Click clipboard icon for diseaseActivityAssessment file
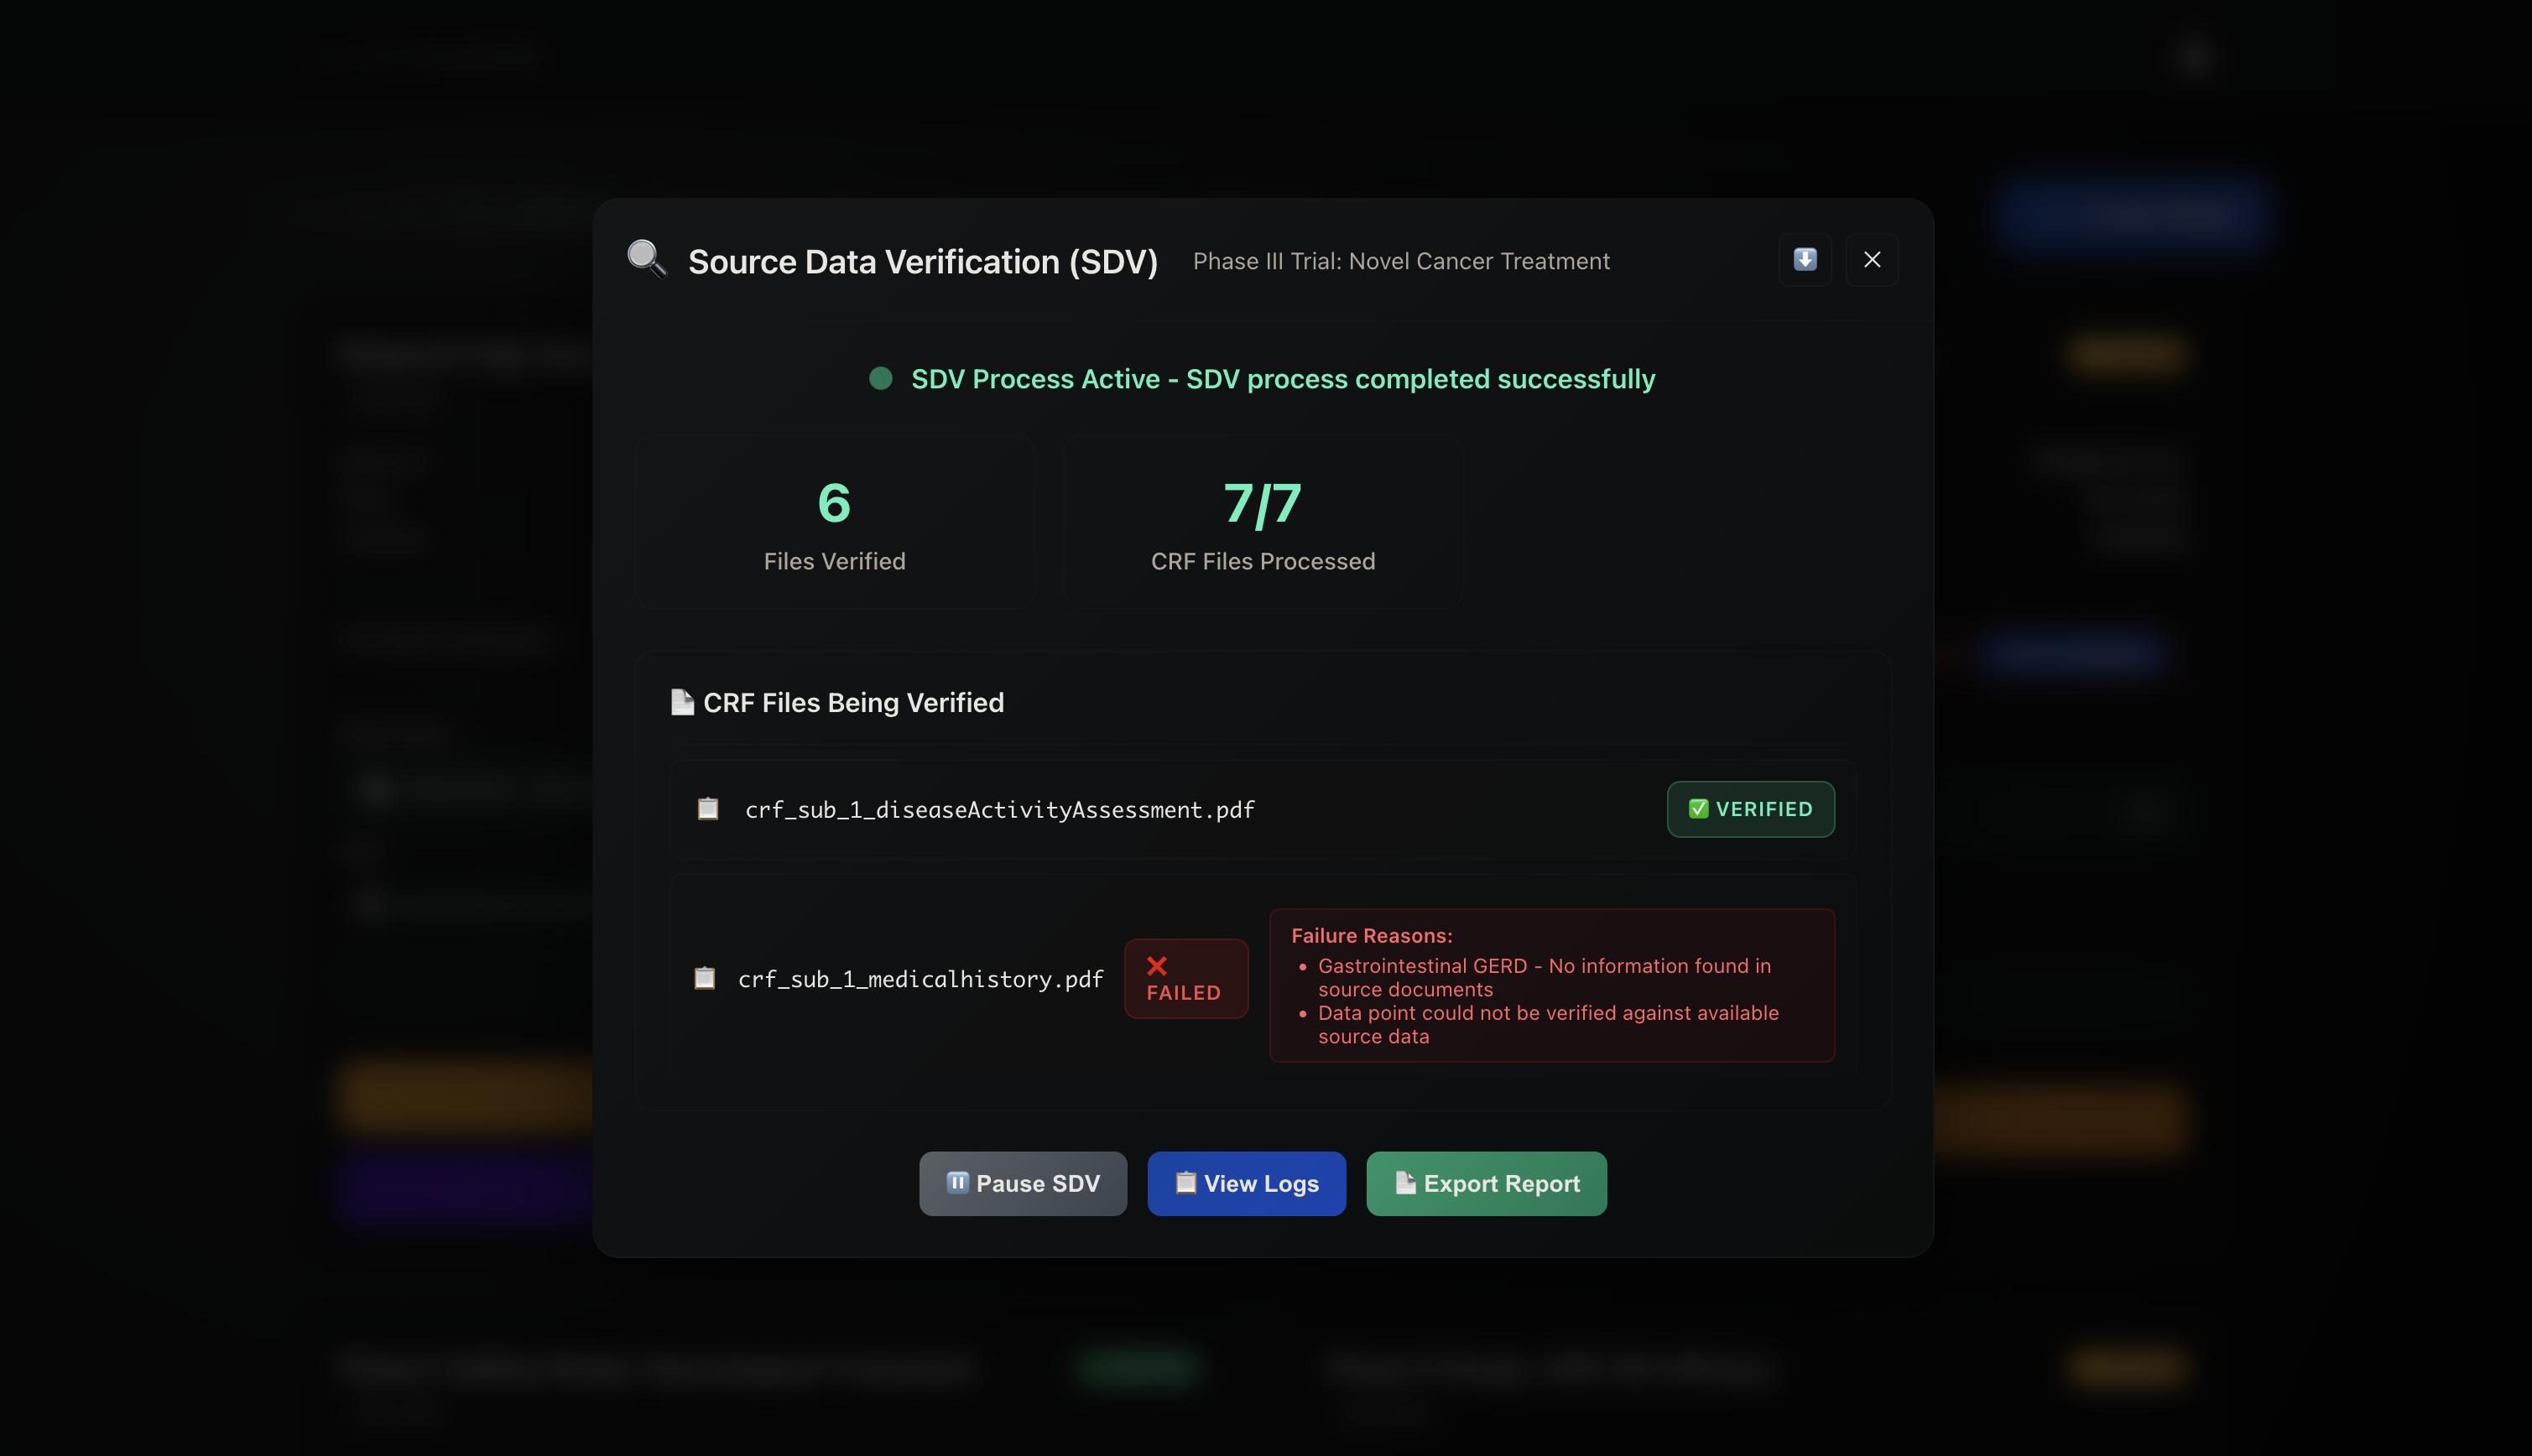Screen dimensions: 2532x1456 point(708,809)
